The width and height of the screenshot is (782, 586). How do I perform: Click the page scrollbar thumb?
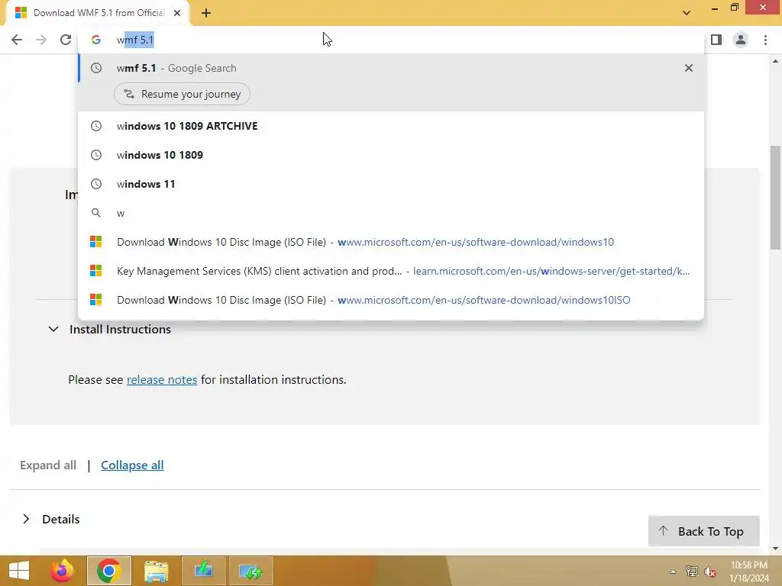pyautogui.click(x=775, y=198)
